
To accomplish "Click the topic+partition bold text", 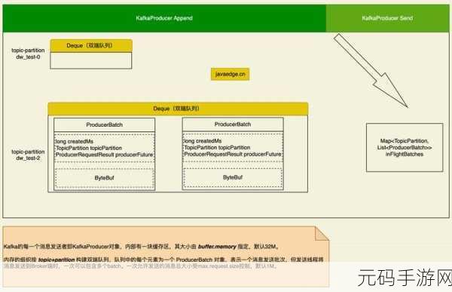I will tap(56, 260).
